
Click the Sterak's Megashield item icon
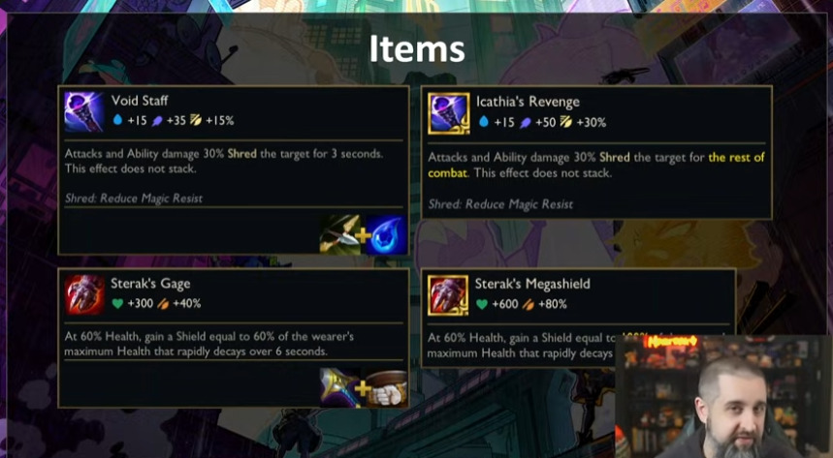pyautogui.click(x=448, y=295)
